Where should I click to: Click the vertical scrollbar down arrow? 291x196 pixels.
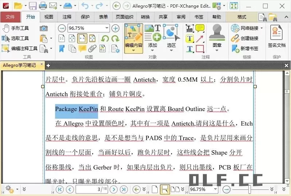pos(287,181)
